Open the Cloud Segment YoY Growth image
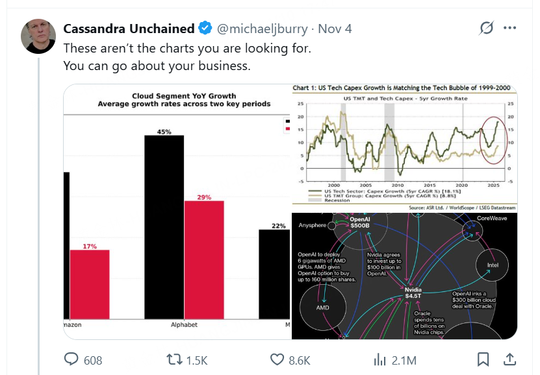Screen dimensions: 540x375 coord(177,212)
